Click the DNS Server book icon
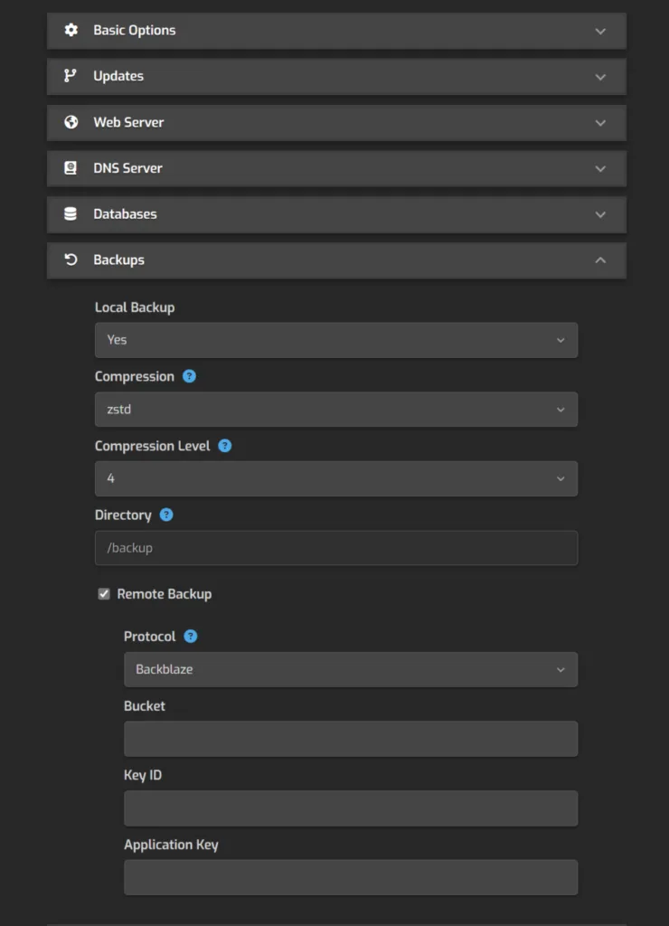669x926 pixels. (71, 167)
